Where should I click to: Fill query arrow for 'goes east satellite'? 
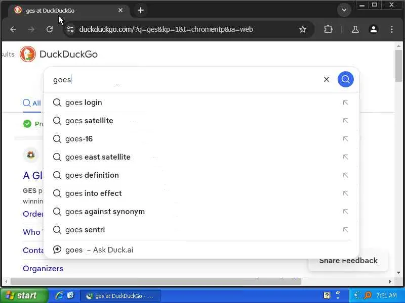345,157
